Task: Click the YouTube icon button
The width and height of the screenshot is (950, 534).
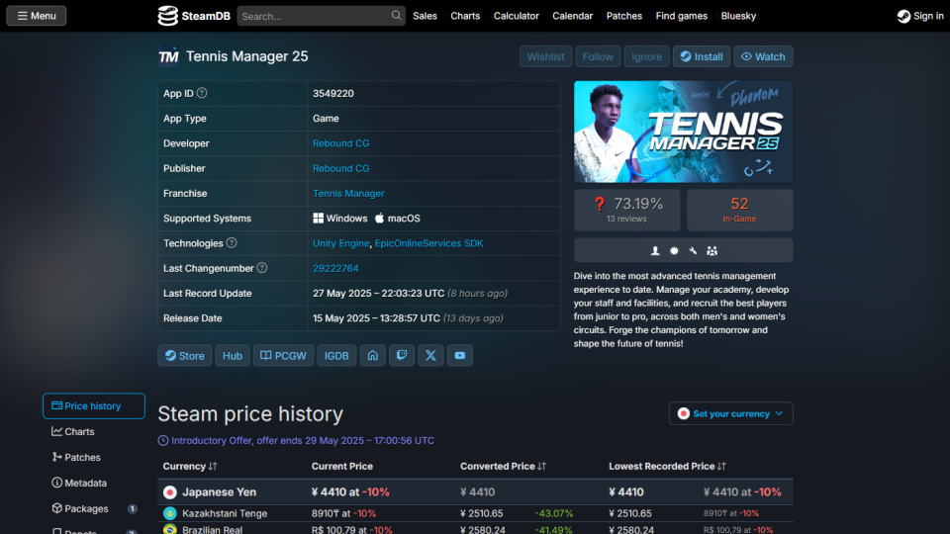Action: click(x=460, y=355)
